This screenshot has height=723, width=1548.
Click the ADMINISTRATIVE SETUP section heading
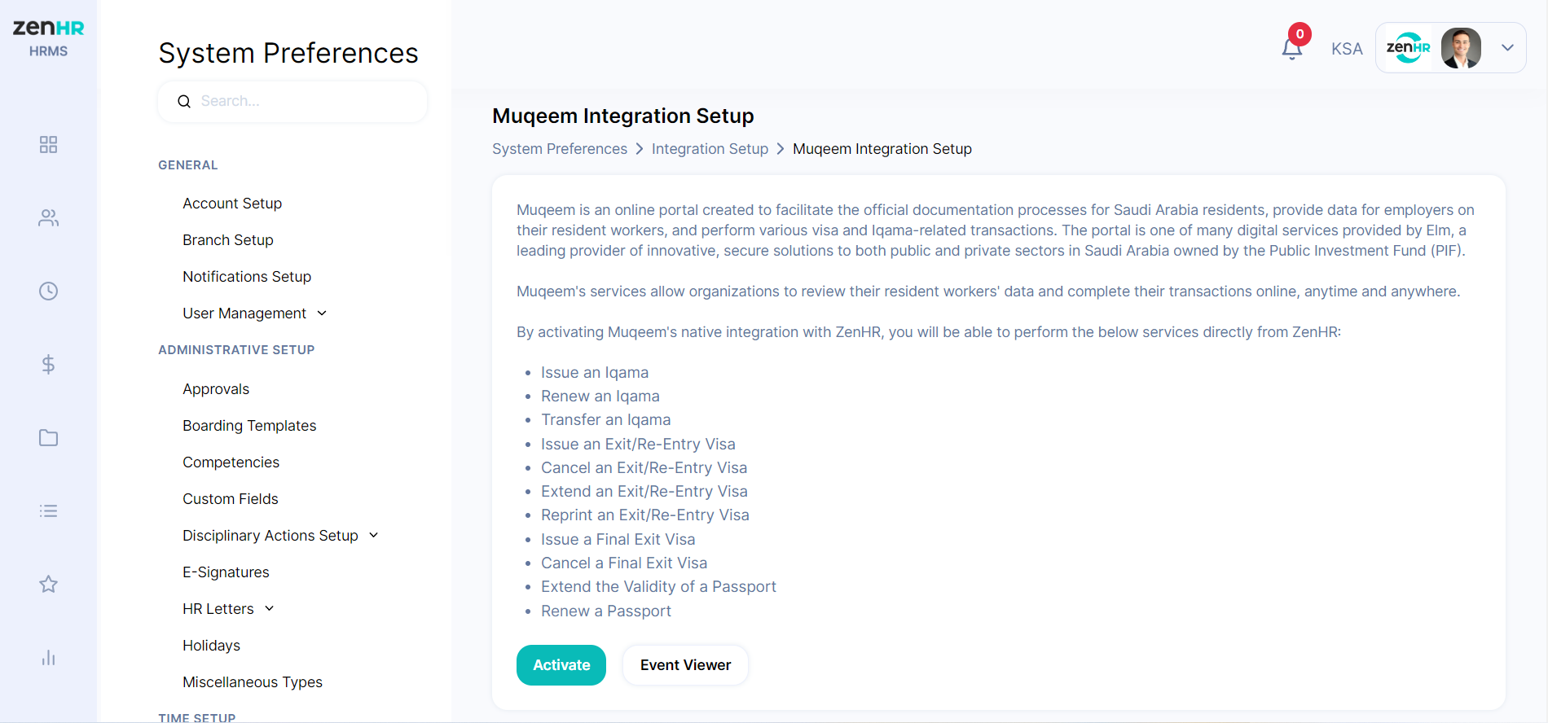coord(236,350)
